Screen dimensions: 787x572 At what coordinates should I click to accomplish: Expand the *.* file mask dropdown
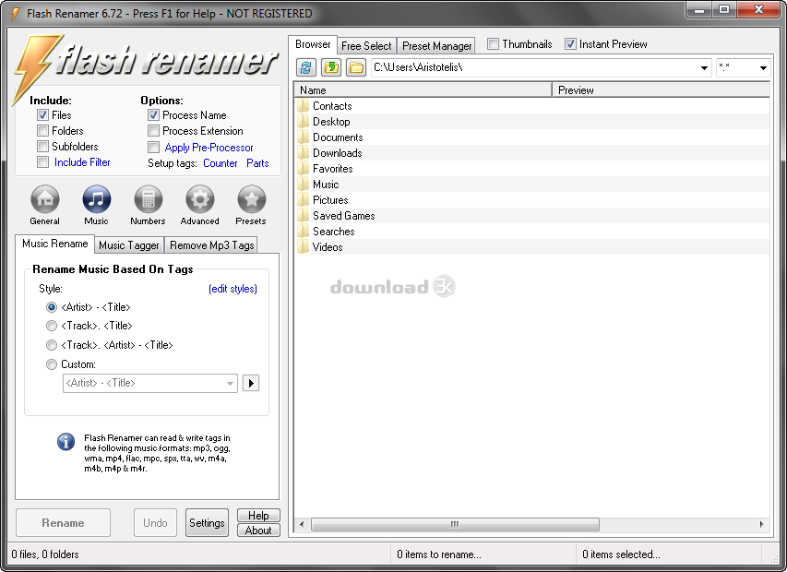tap(763, 67)
